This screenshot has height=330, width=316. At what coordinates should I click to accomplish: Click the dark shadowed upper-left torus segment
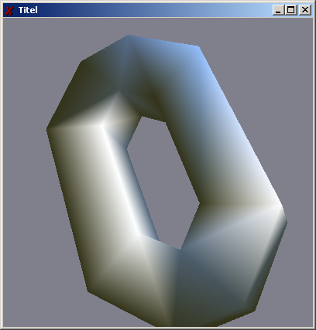[85, 93]
